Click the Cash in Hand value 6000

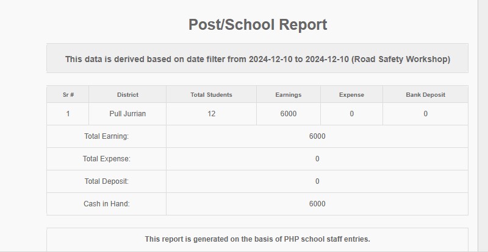pyautogui.click(x=317, y=204)
